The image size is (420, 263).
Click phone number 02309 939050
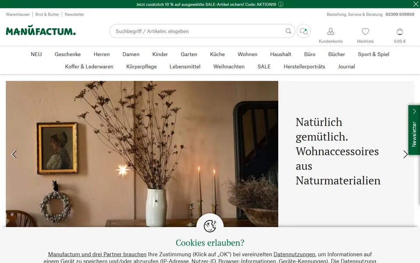click(399, 14)
